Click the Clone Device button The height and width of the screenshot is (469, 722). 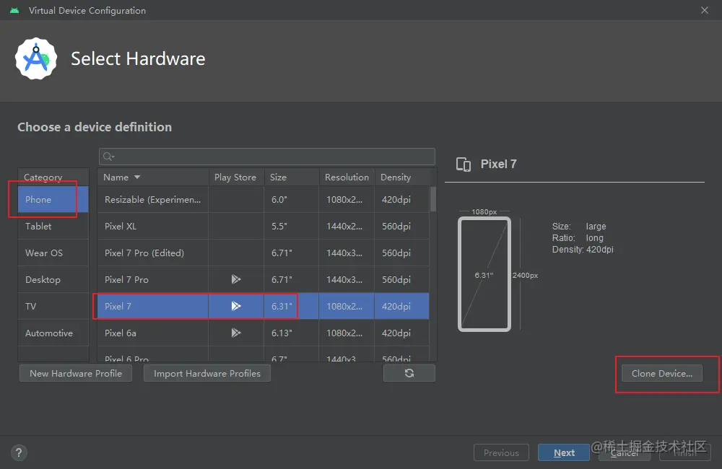[661, 373]
